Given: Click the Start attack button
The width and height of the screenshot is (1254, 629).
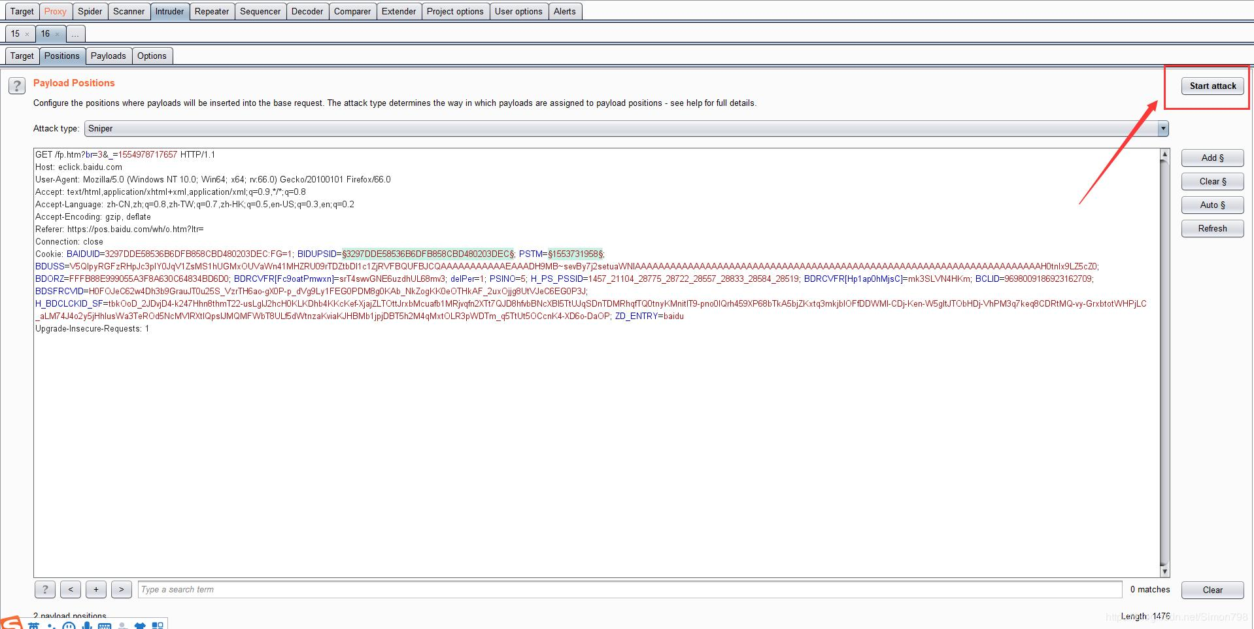Looking at the screenshot, I should tap(1213, 86).
